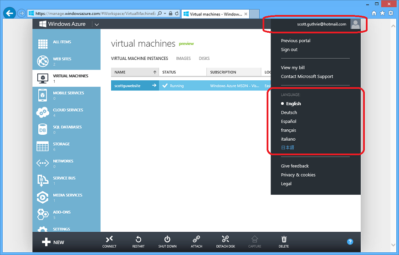Select the Web Sites globe icon
Viewport: 399px width, 255px height.
pyautogui.click(x=43, y=61)
